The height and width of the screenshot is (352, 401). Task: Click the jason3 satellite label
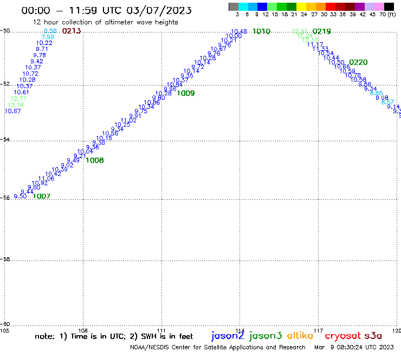pyautogui.click(x=266, y=336)
